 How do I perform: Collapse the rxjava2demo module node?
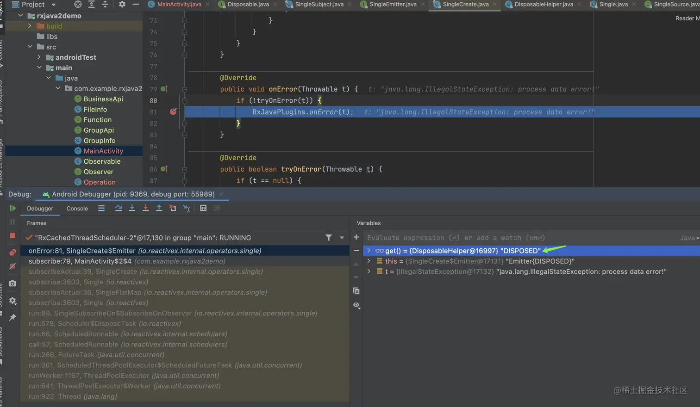point(20,15)
